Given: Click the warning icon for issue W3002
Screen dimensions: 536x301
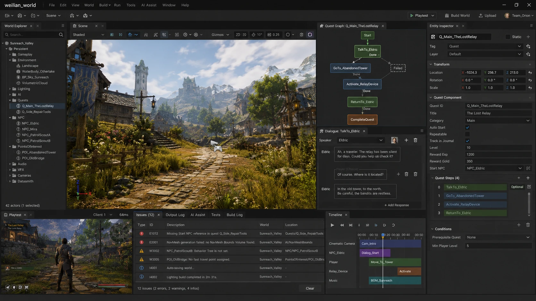Looking at the screenshot, I should click(x=141, y=251).
